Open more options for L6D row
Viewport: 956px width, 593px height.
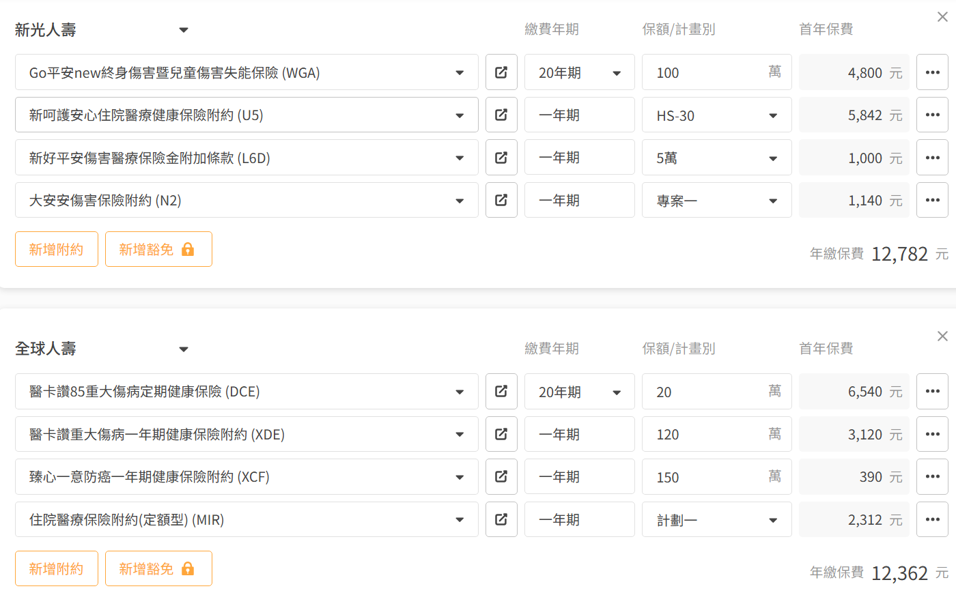(932, 158)
